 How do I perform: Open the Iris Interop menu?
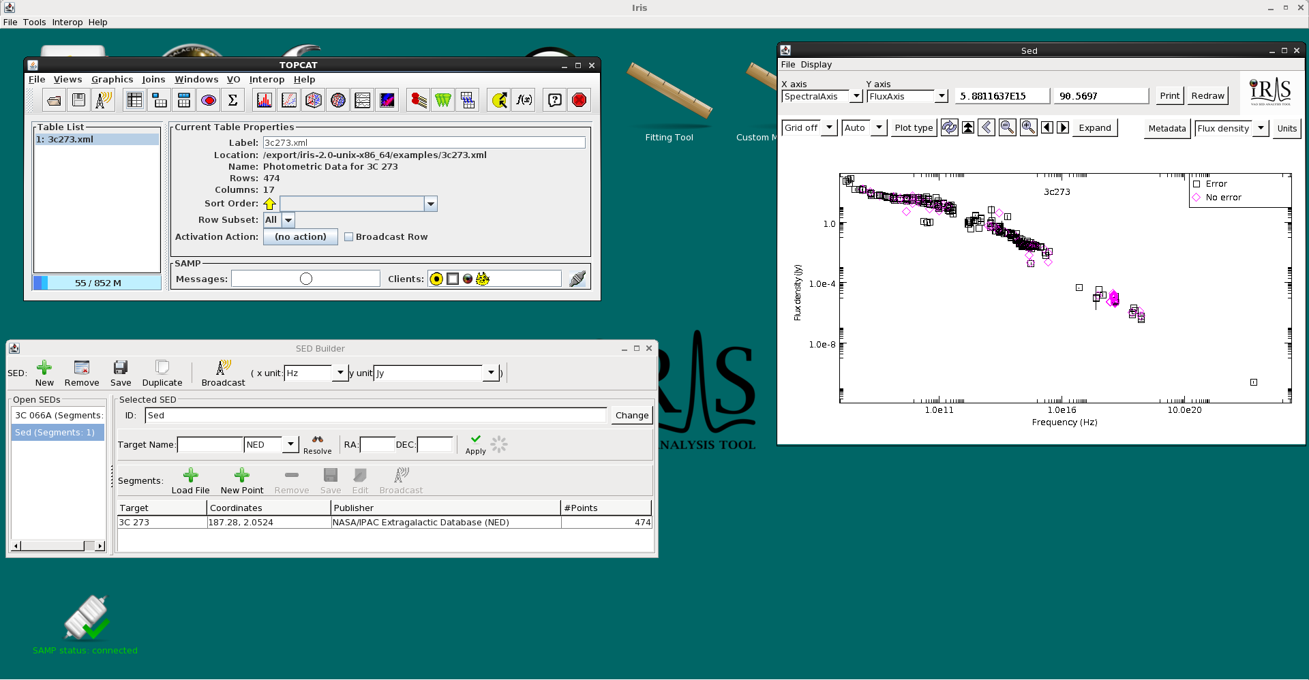click(x=67, y=22)
